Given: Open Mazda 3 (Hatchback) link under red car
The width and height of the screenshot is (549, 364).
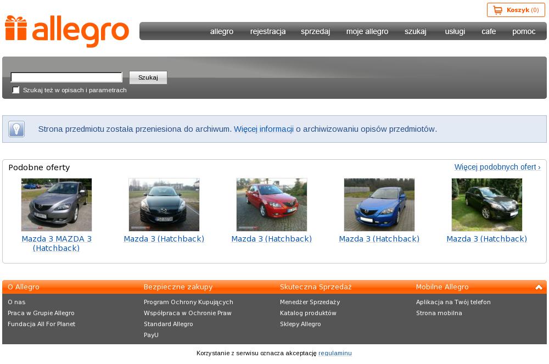Looking at the screenshot, I should [x=272, y=239].
